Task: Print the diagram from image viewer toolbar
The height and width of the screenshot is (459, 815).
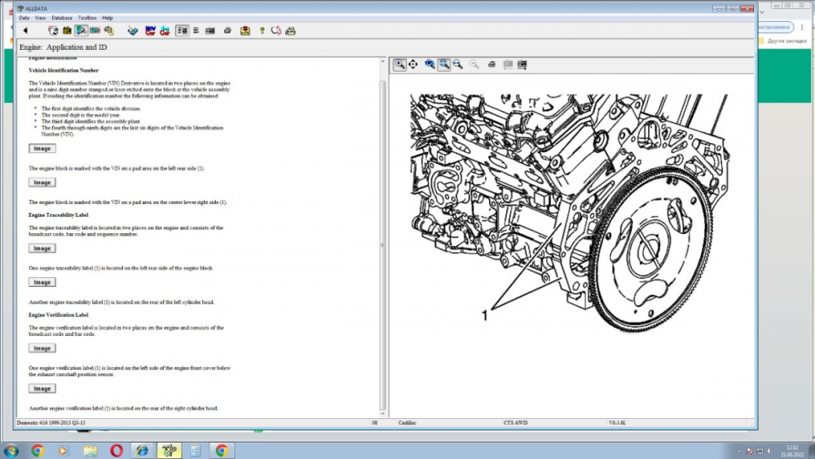Action: [491, 64]
